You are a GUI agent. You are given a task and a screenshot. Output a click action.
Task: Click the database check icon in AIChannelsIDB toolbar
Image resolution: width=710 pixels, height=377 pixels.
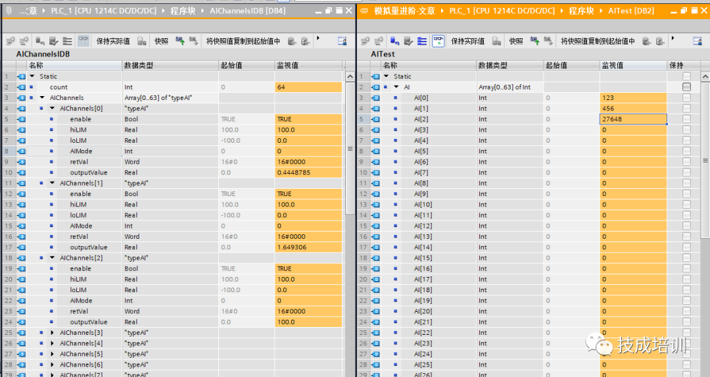53,41
